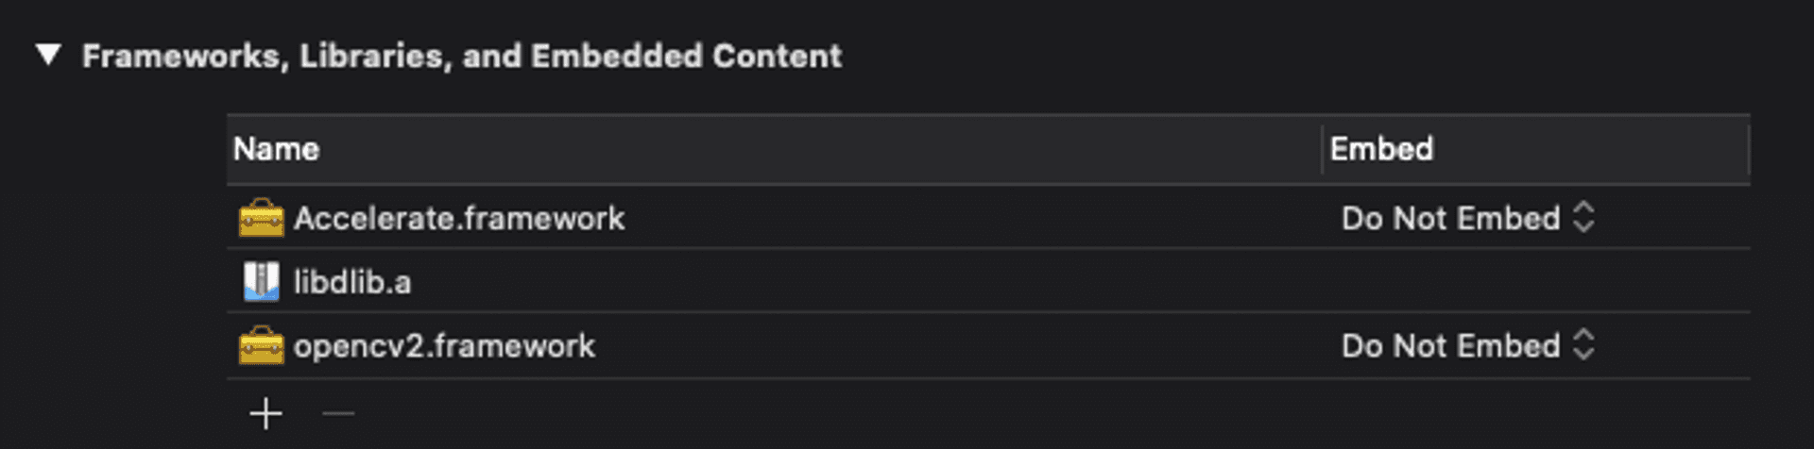The image size is (1814, 449).
Task: Click the libdlib.a static library icon
Action: tap(261, 282)
